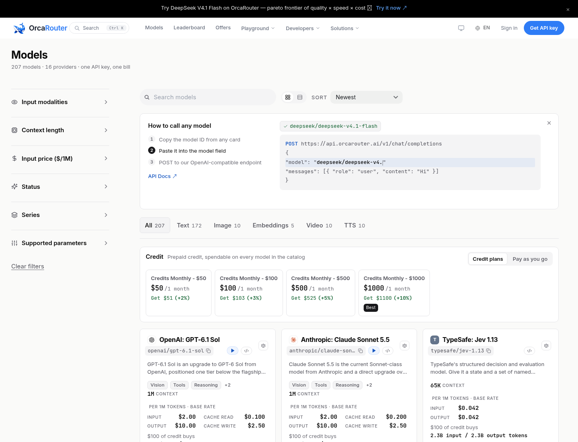Open the Developers nav dropdown
578x442 pixels.
pyautogui.click(x=303, y=28)
